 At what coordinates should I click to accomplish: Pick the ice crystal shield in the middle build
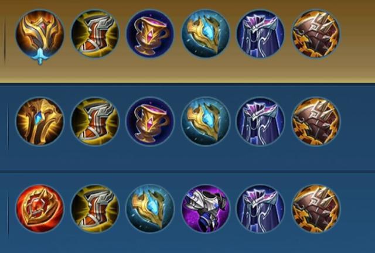[206, 121]
